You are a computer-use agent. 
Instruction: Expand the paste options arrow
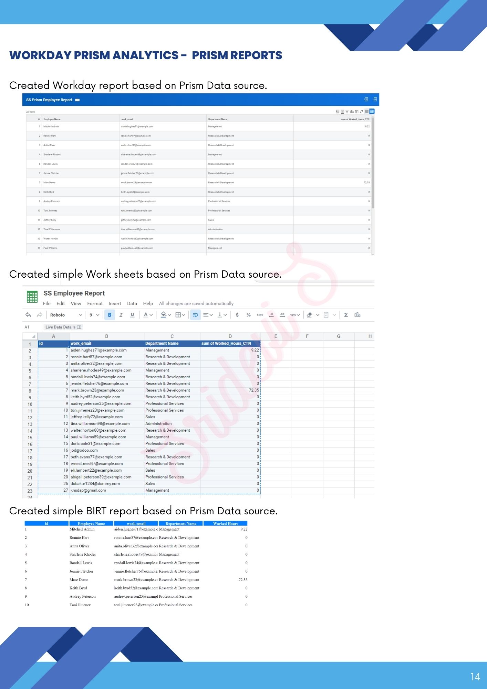point(334,315)
